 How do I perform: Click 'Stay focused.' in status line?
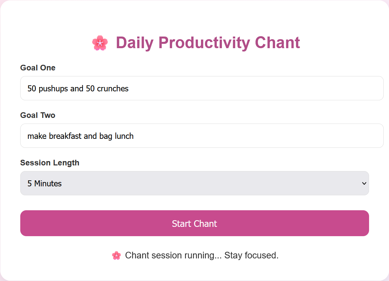tap(251, 255)
